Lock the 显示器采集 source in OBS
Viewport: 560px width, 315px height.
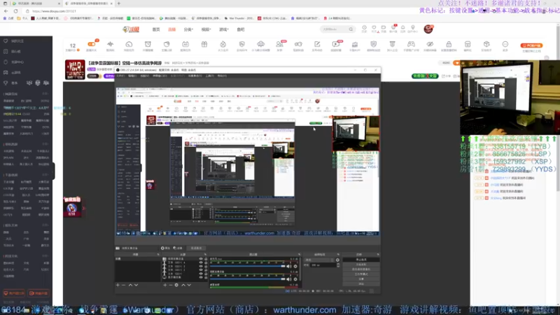pyautogui.click(x=205, y=276)
